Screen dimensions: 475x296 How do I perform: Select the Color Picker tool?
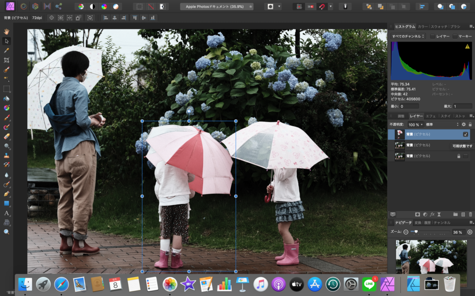point(6,51)
